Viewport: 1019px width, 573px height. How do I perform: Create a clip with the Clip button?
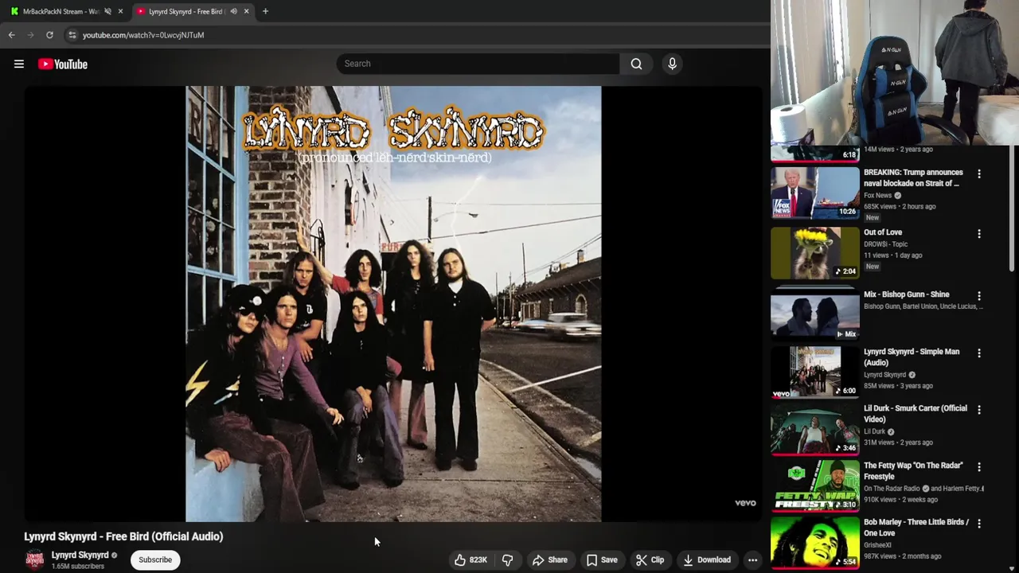click(x=650, y=560)
